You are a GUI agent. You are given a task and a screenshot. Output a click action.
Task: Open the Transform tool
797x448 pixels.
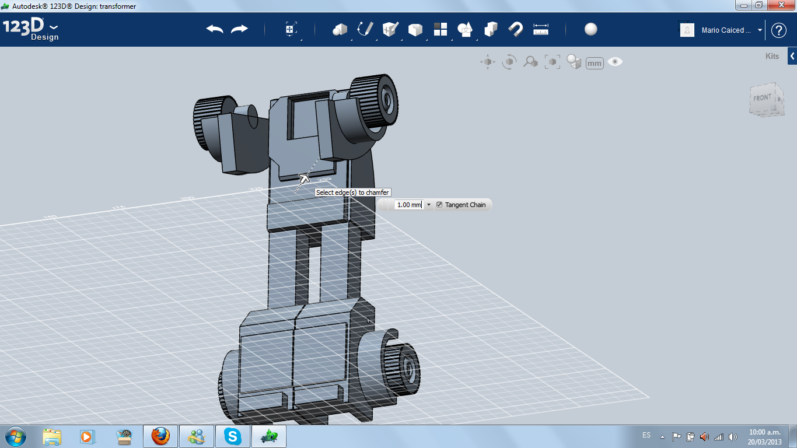[x=291, y=29]
